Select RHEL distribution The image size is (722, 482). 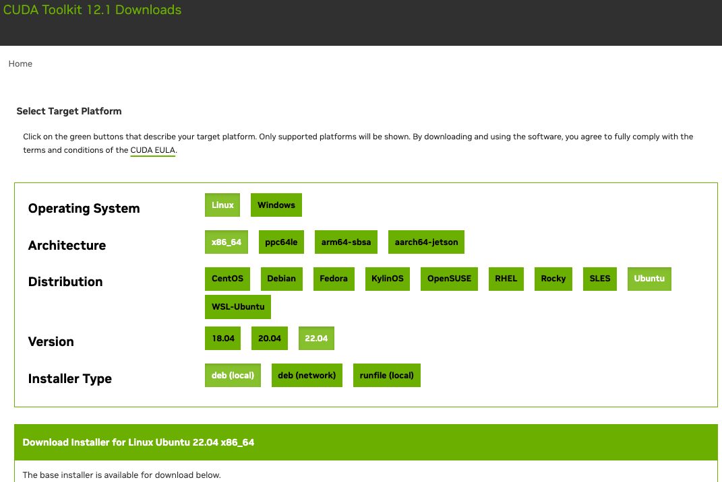click(x=506, y=279)
